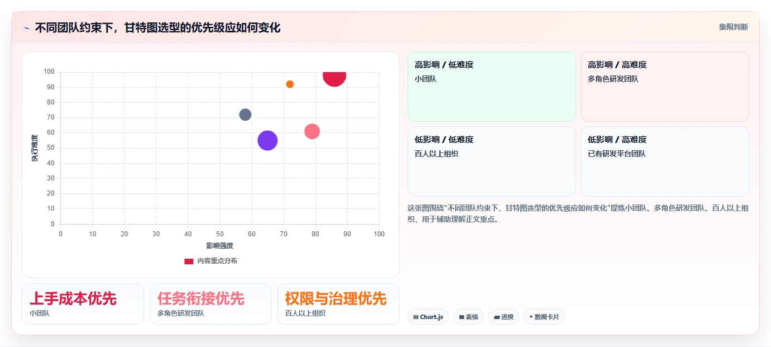The height and width of the screenshot is (347, 771).
Task: Click the 多角色研发团队 text in quadrant card
Action: pyautogui.click(x=613, y=79)
